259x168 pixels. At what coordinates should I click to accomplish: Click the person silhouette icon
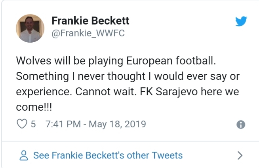point(24,155)
